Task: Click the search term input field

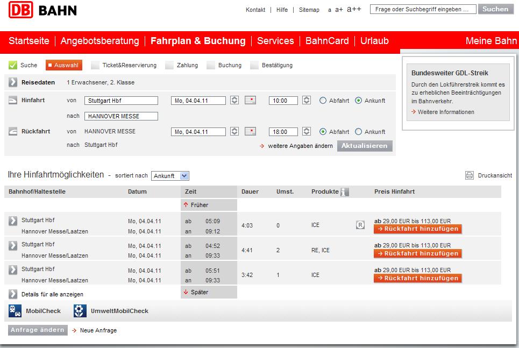Action: click(x=423, y=9)
